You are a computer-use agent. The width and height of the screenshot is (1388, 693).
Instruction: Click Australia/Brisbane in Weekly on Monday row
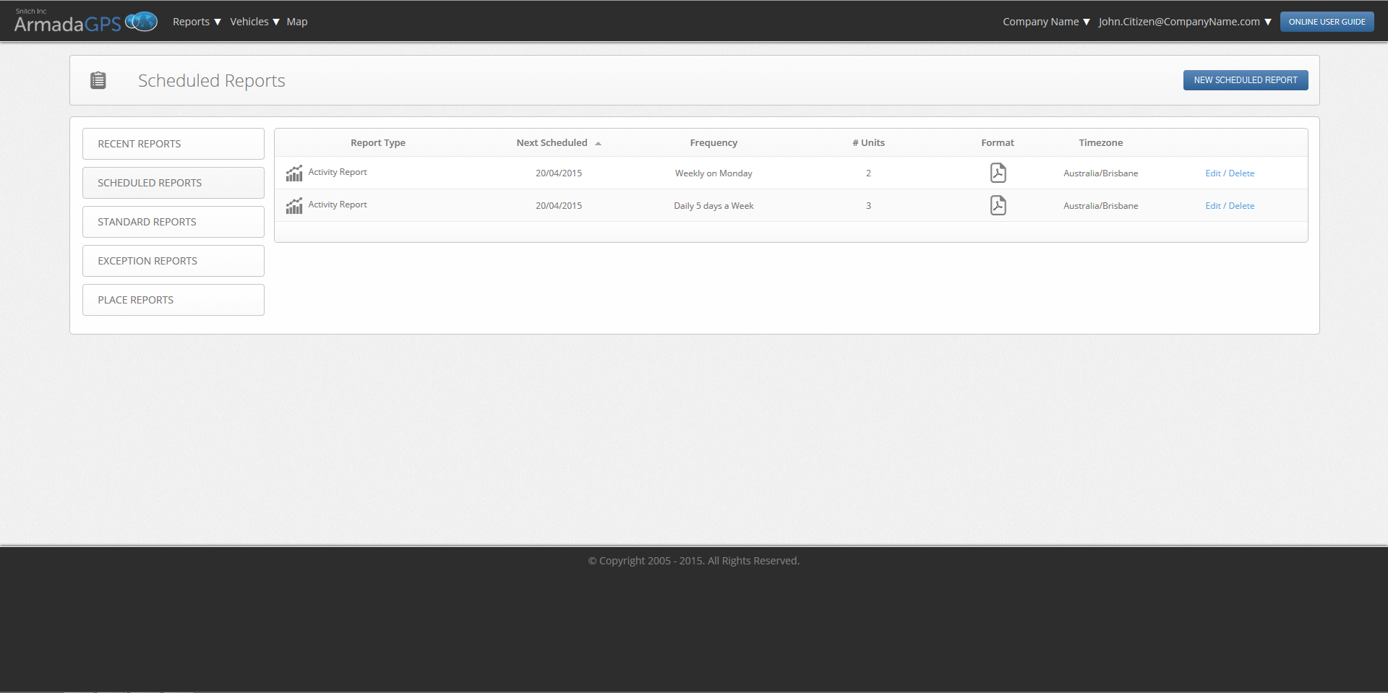click(x=1101, y=173)
